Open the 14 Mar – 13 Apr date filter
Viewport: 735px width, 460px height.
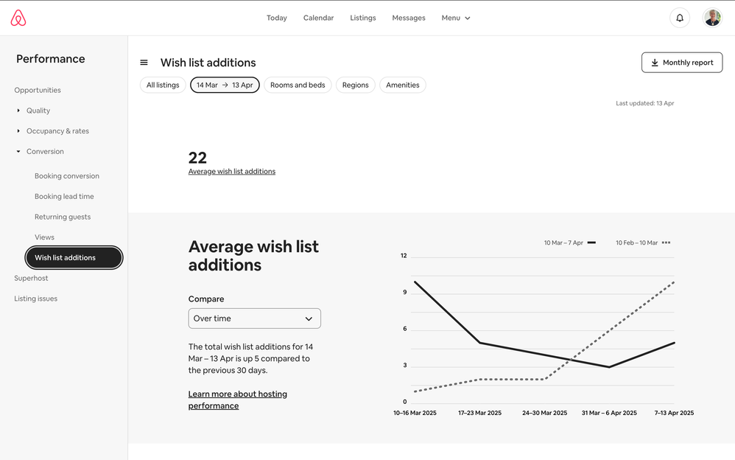pos(225,86)
